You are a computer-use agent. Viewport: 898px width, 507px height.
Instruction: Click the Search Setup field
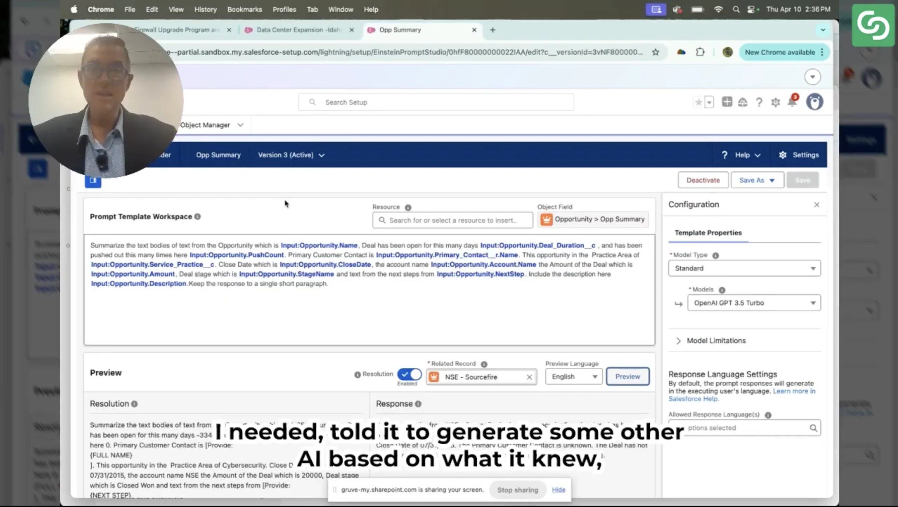[x=436, y=102]
